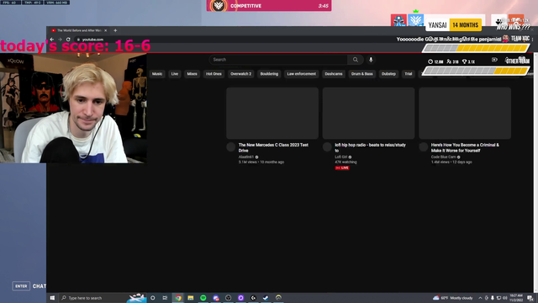Viewport: 538px width, 303px height.
Task: Click channel avatar beside lofi hip hop video
Action: [327, 147]
